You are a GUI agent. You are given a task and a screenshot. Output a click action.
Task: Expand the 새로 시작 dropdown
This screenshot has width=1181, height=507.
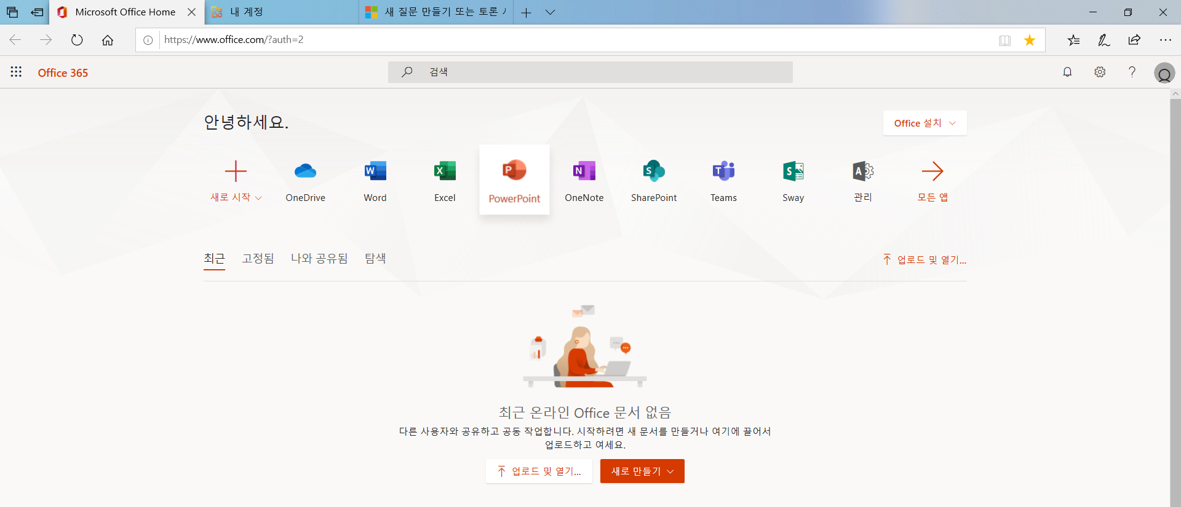[x=236, y=197]
